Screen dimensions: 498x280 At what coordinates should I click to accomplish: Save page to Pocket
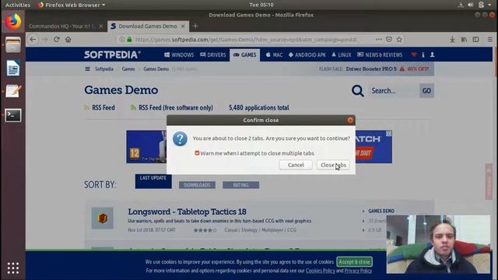click(389, 40)
